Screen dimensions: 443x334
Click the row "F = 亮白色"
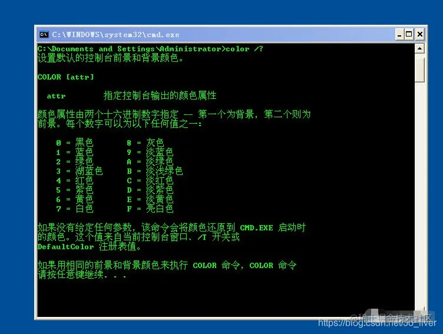[150, 209]
